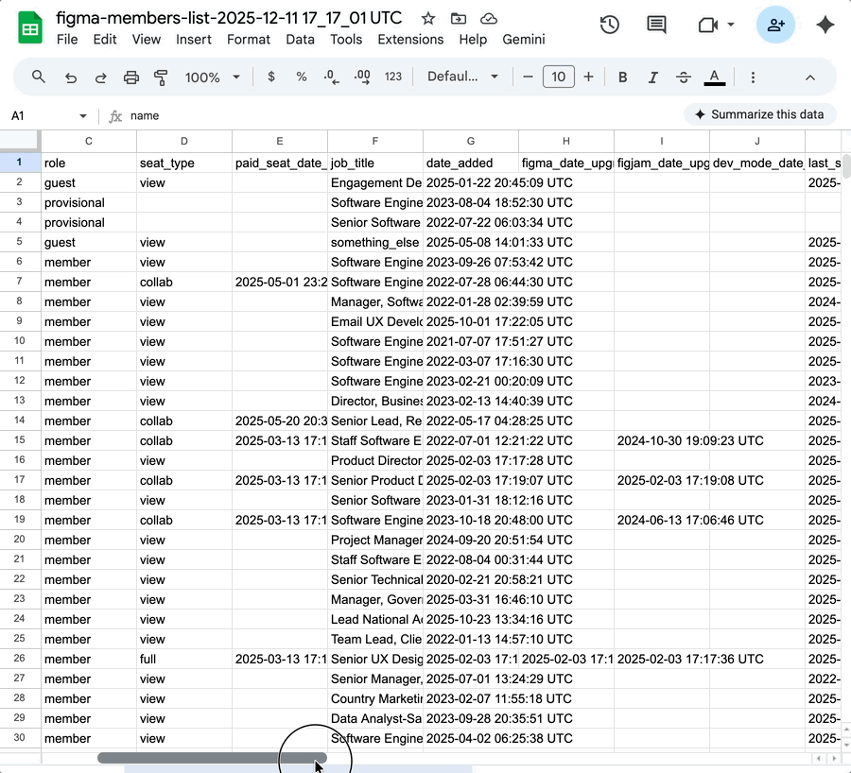This screenshot has width=851, height=773.
Task: Open the Gemini sparkle icon
Action: (x=825, y=26)
